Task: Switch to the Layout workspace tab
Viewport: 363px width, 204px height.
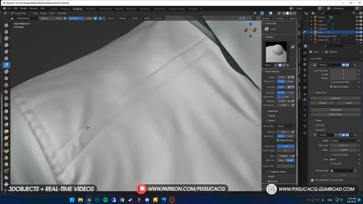Action: coord(54,9)
